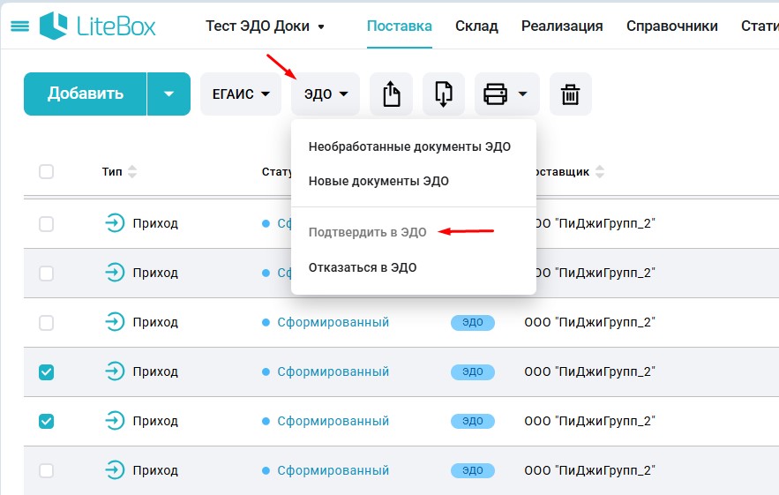Click the last row's Приход arrow icon
This screenshot has height=495, width=779.
pyautogui.click(x=115, y=470)
